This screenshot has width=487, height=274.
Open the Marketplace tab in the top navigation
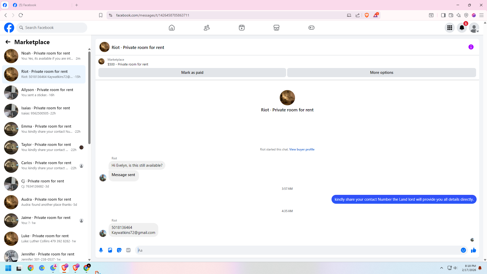276,28
